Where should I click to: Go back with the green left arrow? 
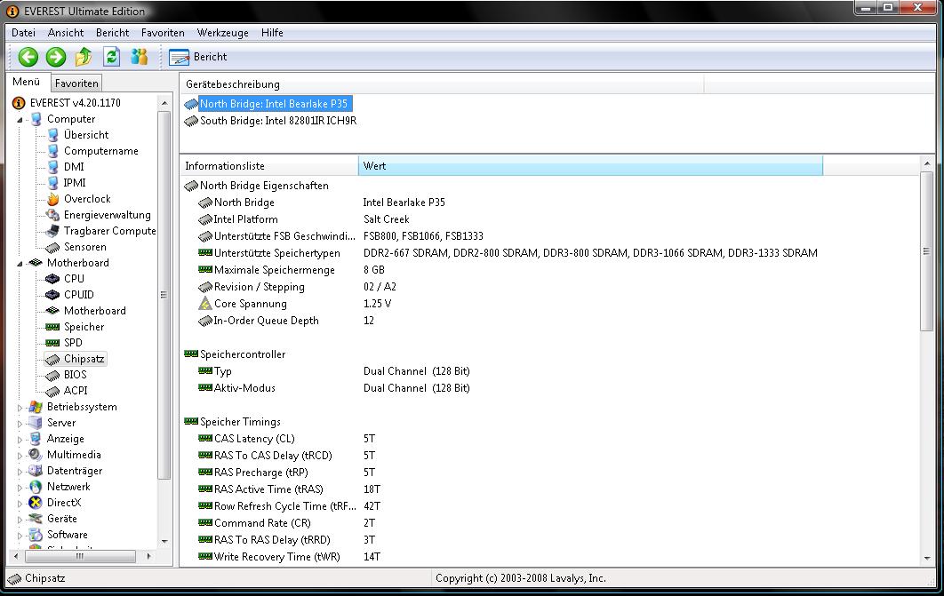(x=28, y=57)
